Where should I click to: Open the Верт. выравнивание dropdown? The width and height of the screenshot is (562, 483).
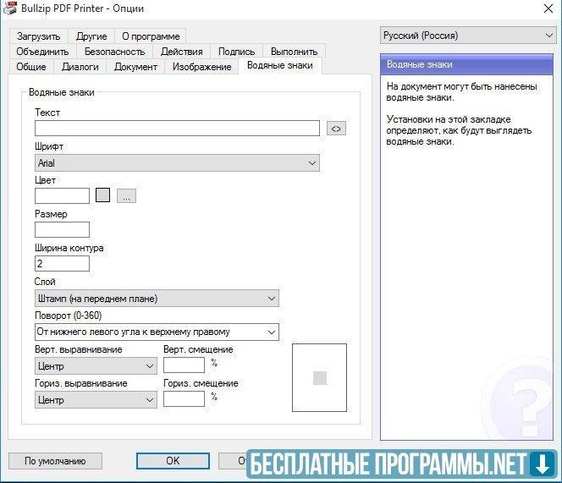[x=96, y=365]
